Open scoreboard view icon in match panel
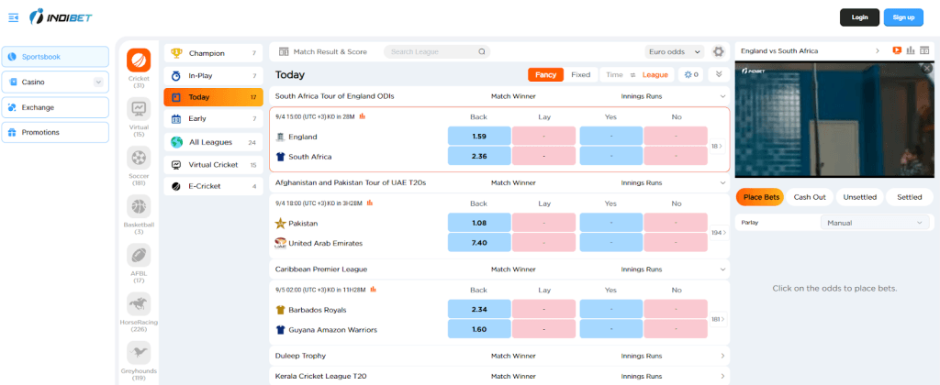 point(923,51)
